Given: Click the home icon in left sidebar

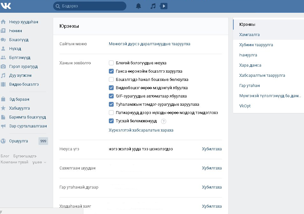Looking at the screenshot, I should [3, 22].
